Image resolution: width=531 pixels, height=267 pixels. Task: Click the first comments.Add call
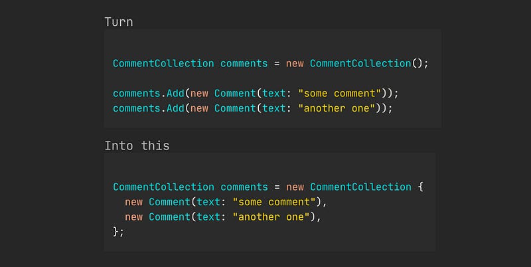[148, 93]
